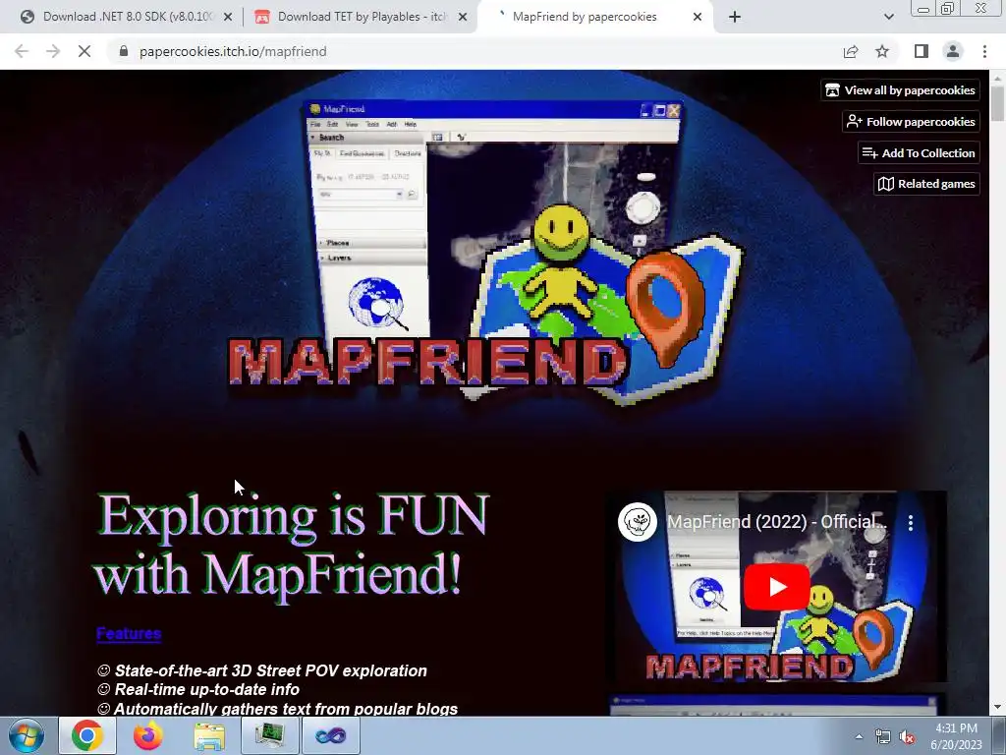1006x755 pixels.
Task: Share this page icon
Action: (x=851, y=51)
